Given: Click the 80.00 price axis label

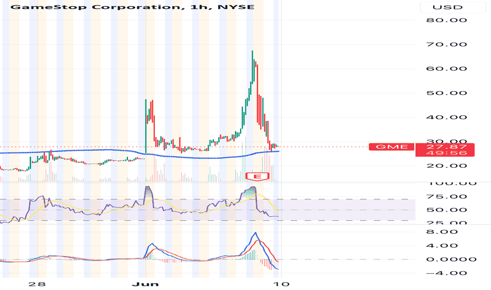Looking at the screenshot, I should point(447,20).
